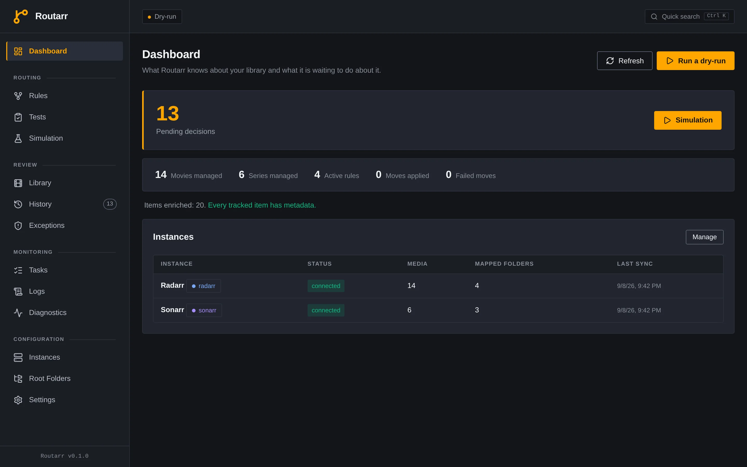The image size is (747, 467).
Task: Click the Routarr branch logo icon
Action: tap(21, 16)
